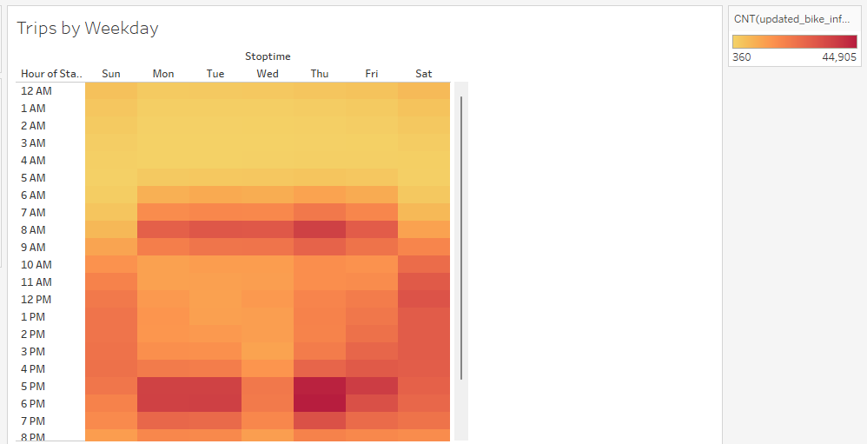This screenshot has width=867, height=444.
Task: Select the Sunday 1 PM heatmap cell
Action: (111, 317)
